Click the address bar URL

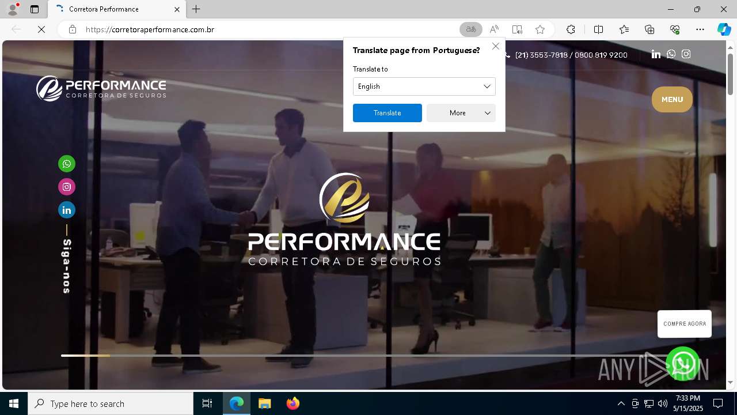pos(150,29)
